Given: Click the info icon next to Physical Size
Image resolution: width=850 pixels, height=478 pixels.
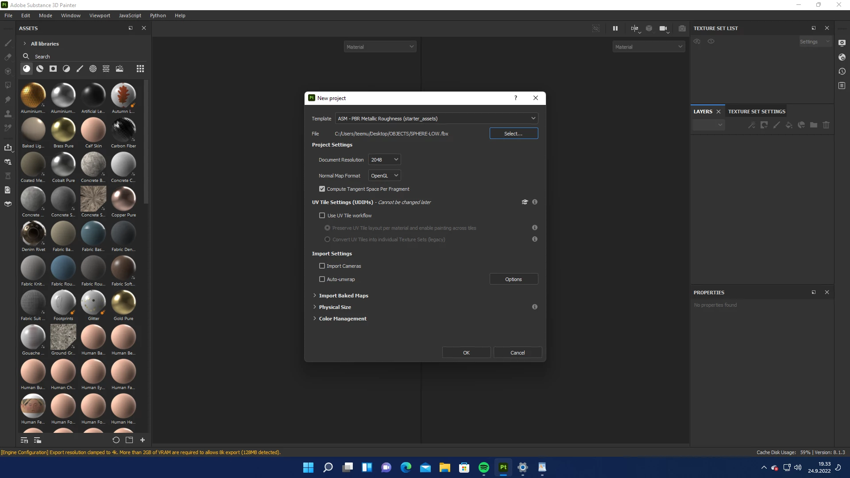Looking at the screenshot, I should tap(535, 307).
